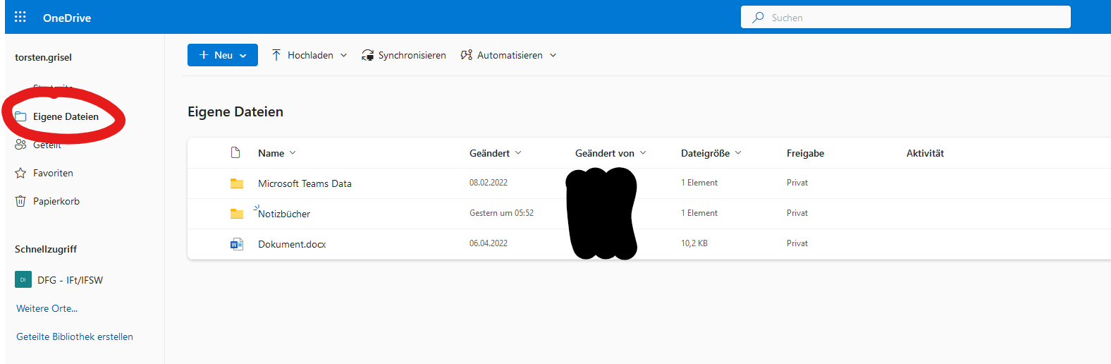1111x364 pixels.
Task: Open the Dateigröße column sort menu
Action: (x=711, y=153)
